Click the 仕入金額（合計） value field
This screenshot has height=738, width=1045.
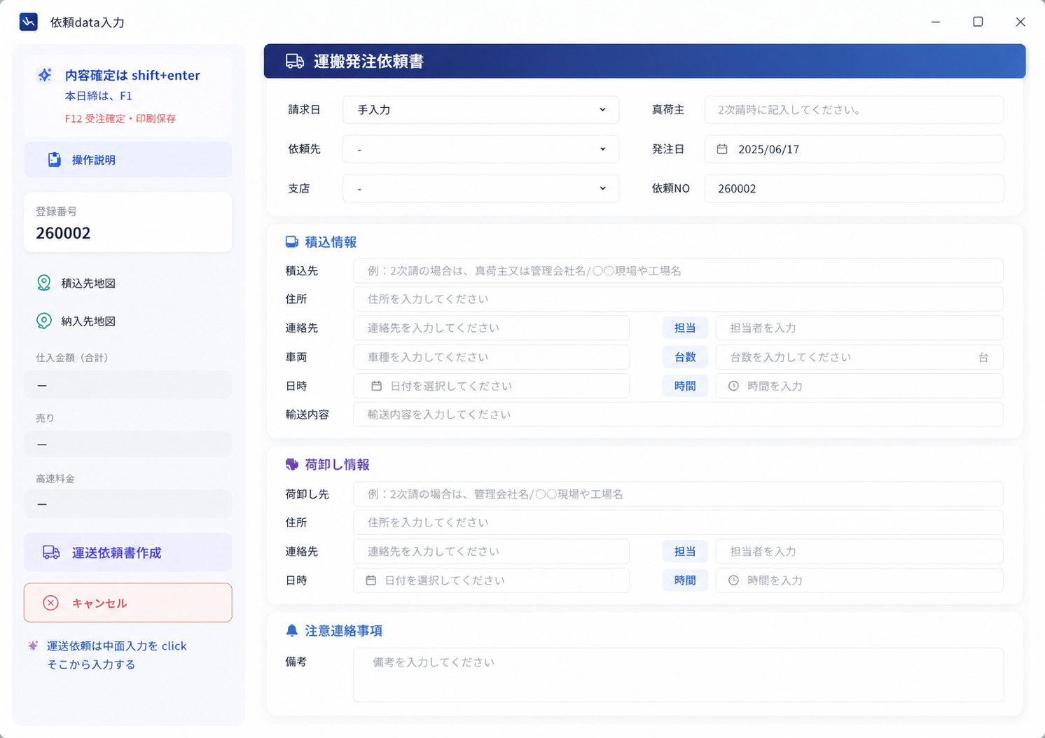pos(128,385)
